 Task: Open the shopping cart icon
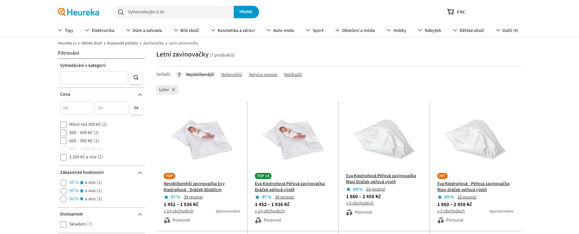click(x=450, y=12)
